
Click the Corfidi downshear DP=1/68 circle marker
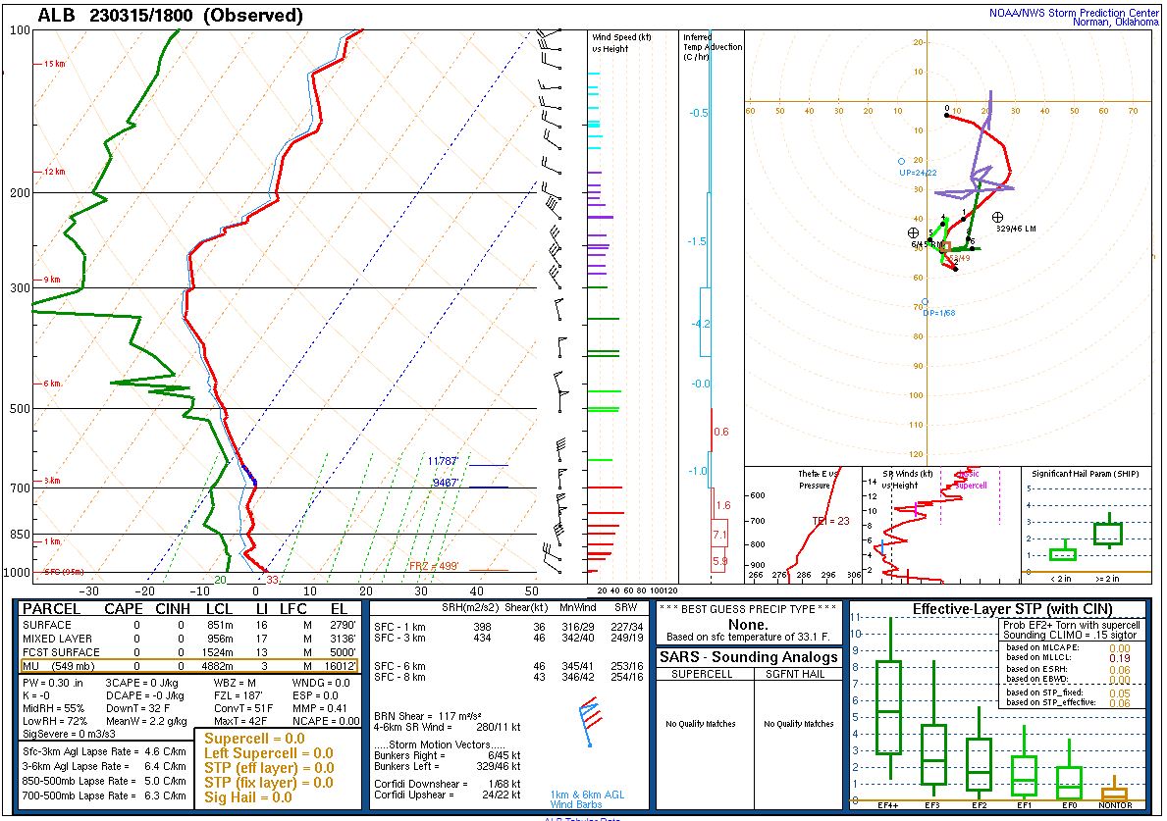click(925, 302)
